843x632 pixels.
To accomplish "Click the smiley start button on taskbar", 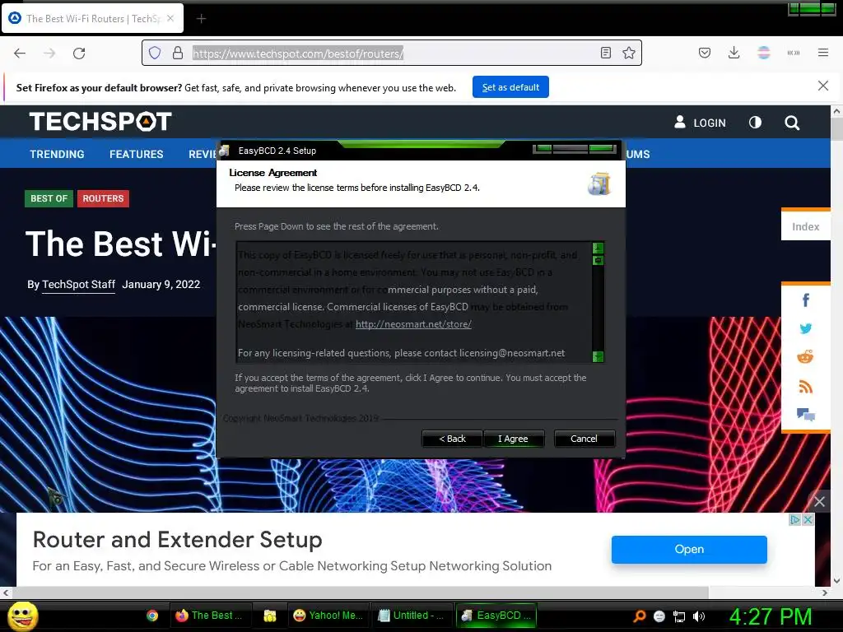I will click(22, 616).
